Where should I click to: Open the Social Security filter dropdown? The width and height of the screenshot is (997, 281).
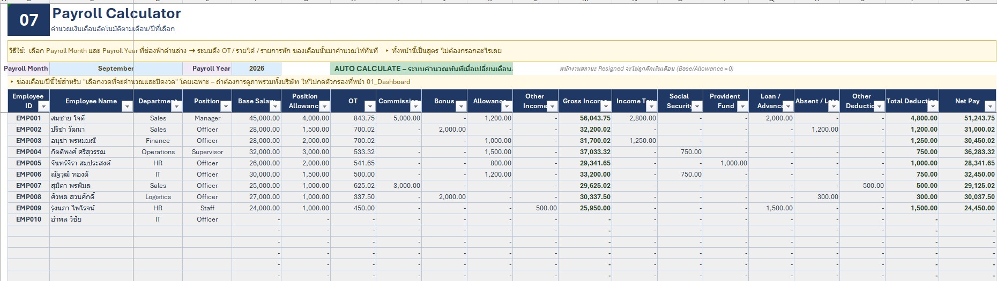coord(697,107)
